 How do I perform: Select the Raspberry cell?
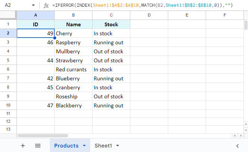tap(73, 42)
